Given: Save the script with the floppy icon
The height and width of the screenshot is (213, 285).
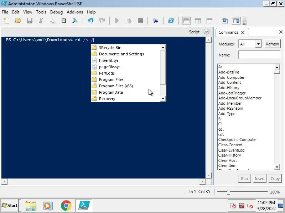Looking at the screenshot, I should coord(30,21).
